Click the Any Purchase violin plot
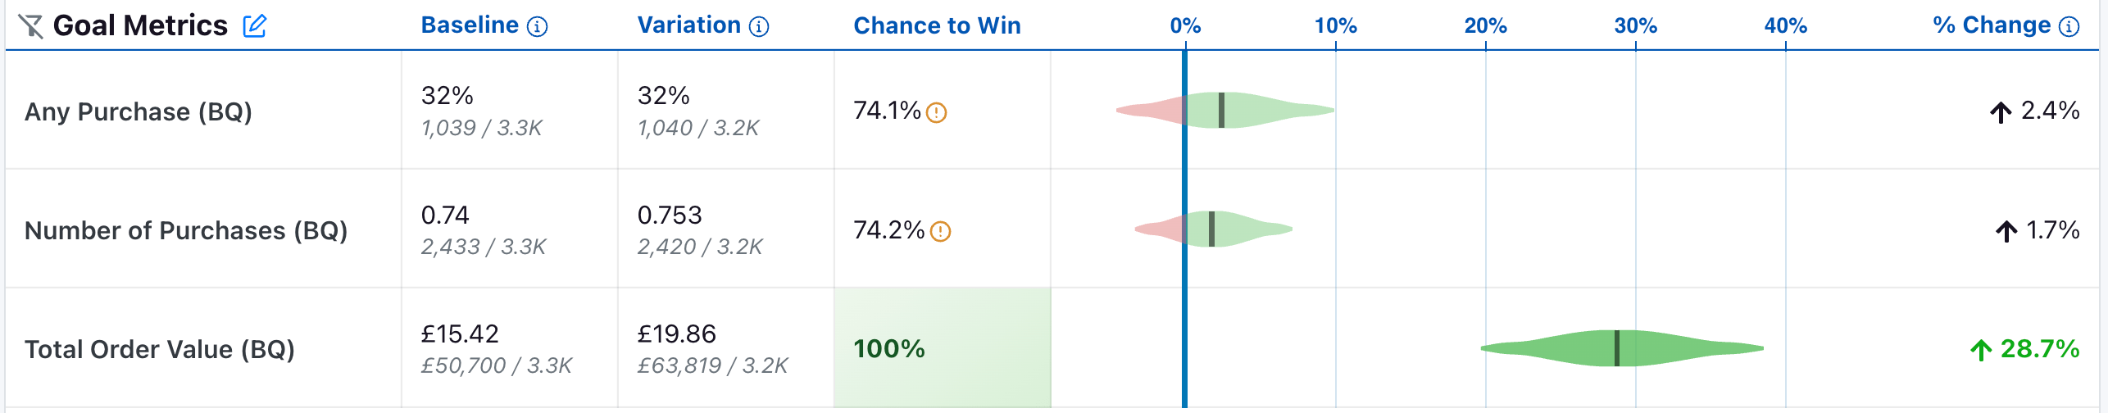The image size is (2108, 413). tap(1225, 110)
